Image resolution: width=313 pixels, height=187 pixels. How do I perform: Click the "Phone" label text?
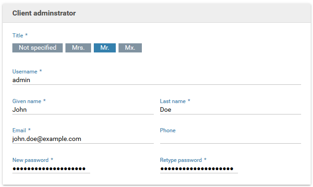click(x=167, y=130)
